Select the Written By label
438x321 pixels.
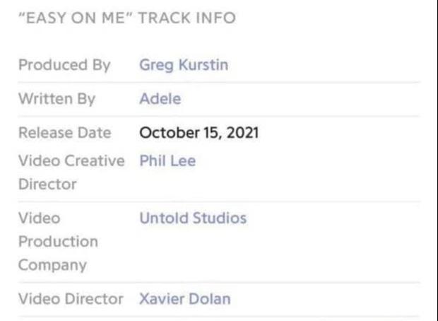coord(57,99)
